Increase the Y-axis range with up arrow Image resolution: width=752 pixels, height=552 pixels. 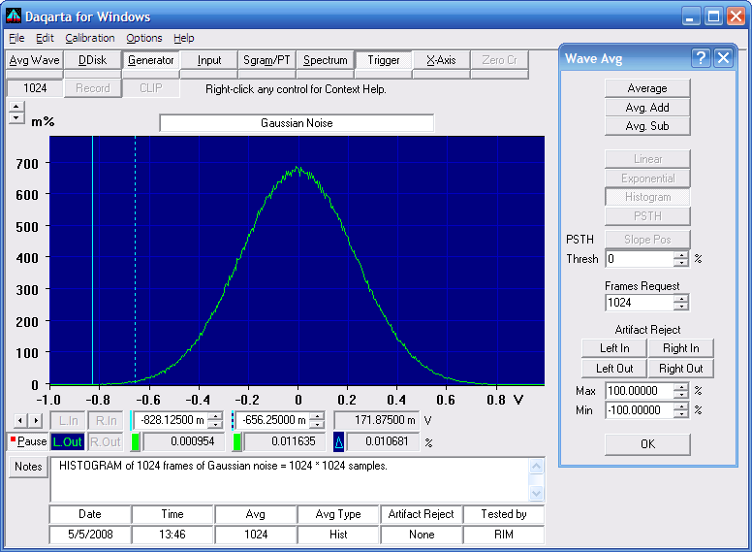[16, 107]
